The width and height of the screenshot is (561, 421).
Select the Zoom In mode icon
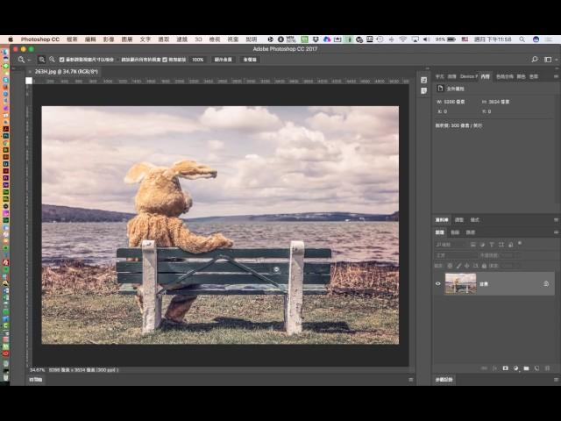(42, 60)
